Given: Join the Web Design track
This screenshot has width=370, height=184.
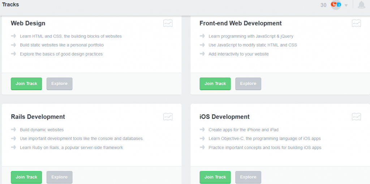Looking at the screenshot, I should point(26,84).
